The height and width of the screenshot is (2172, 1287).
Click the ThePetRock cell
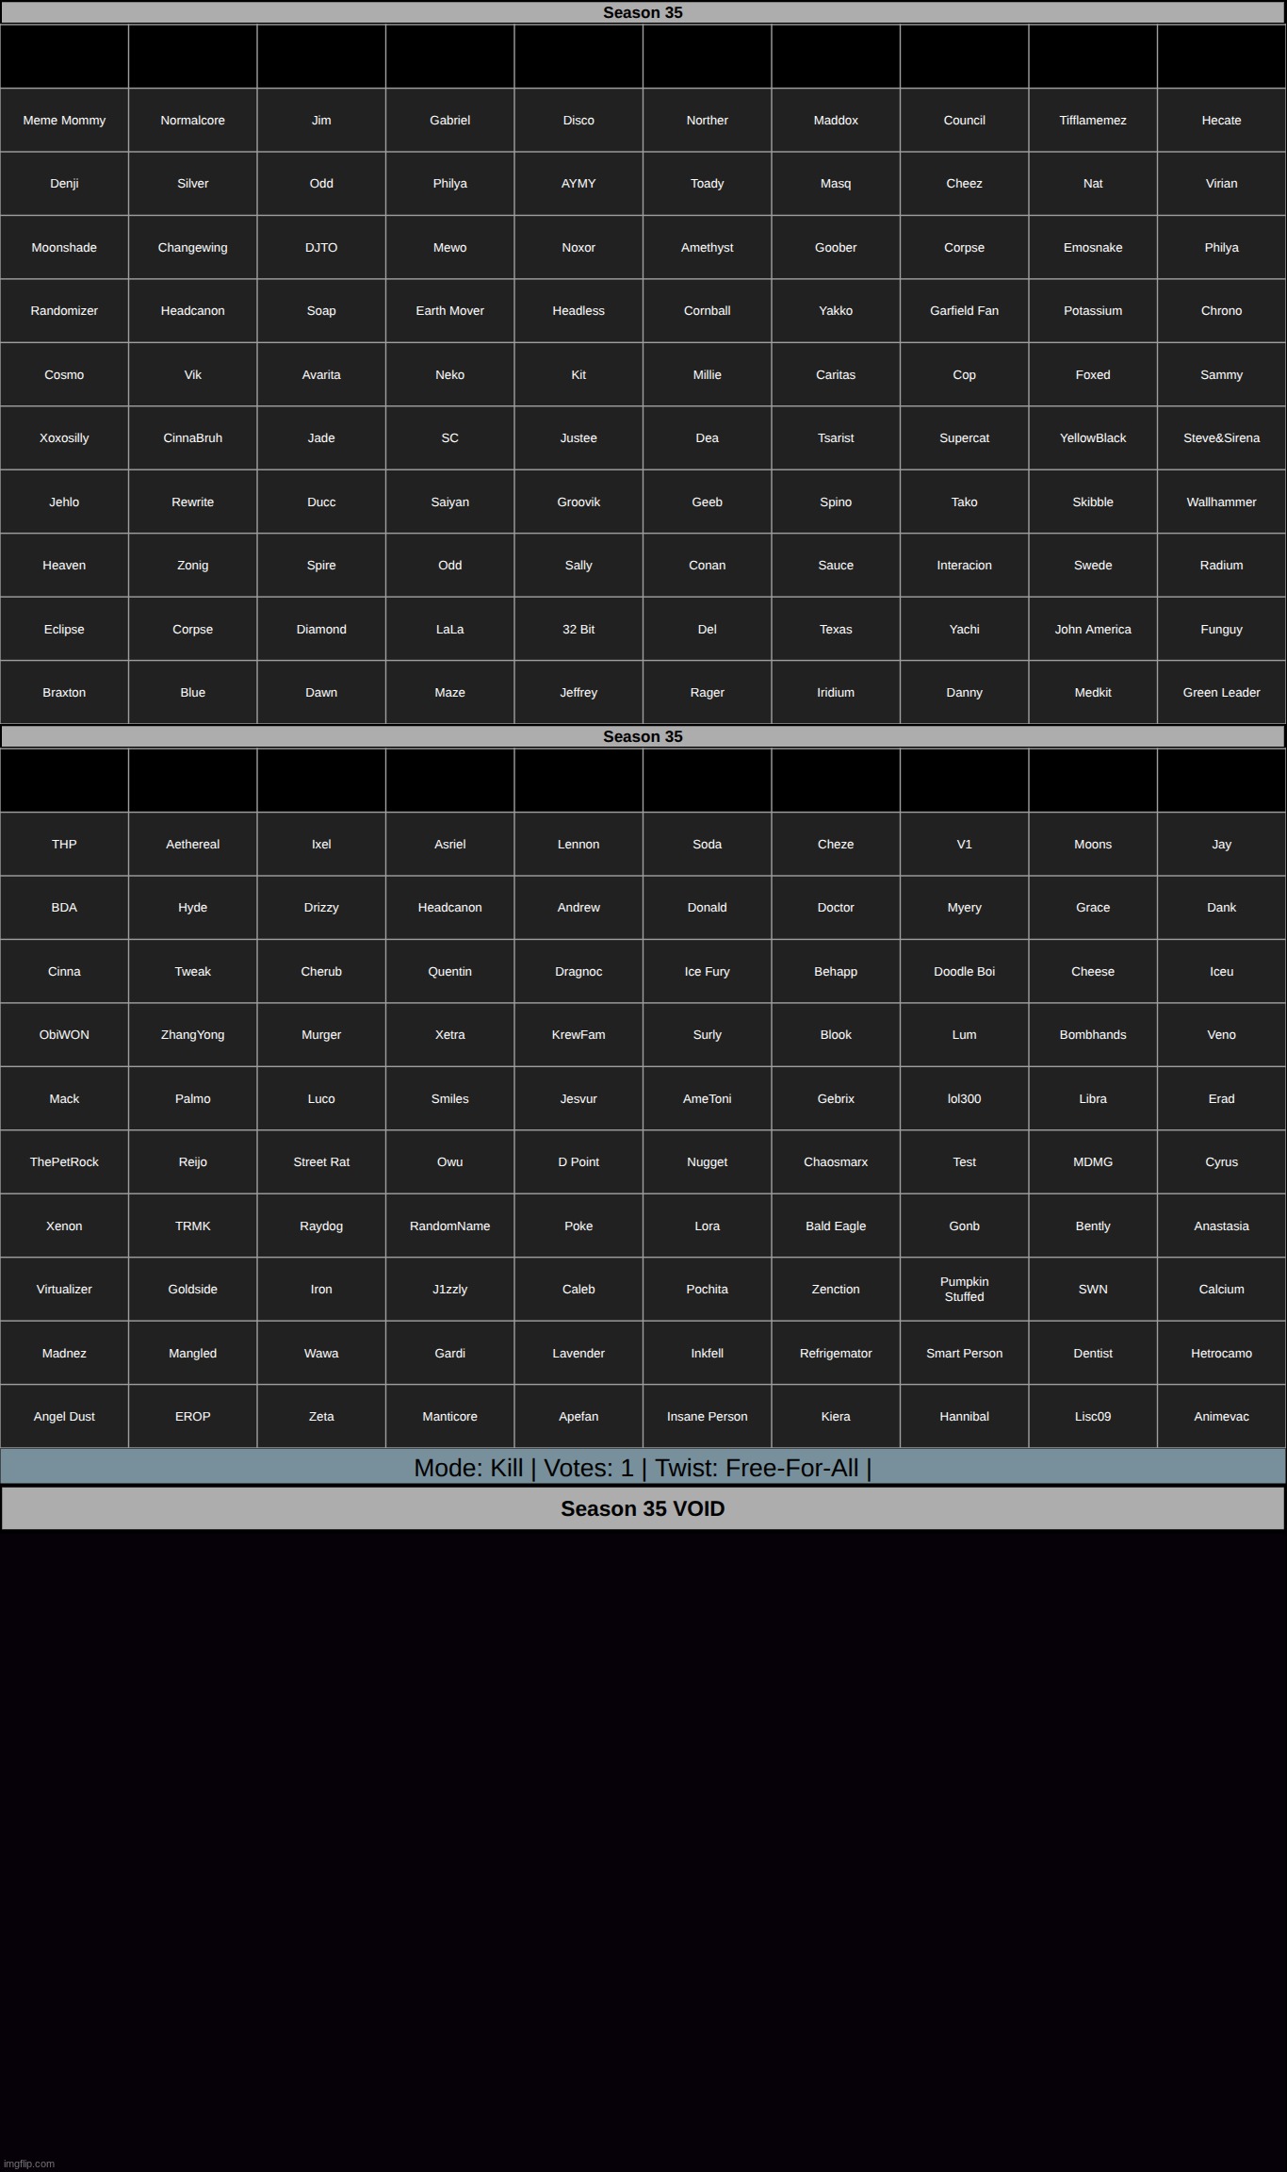[64, 1162]
